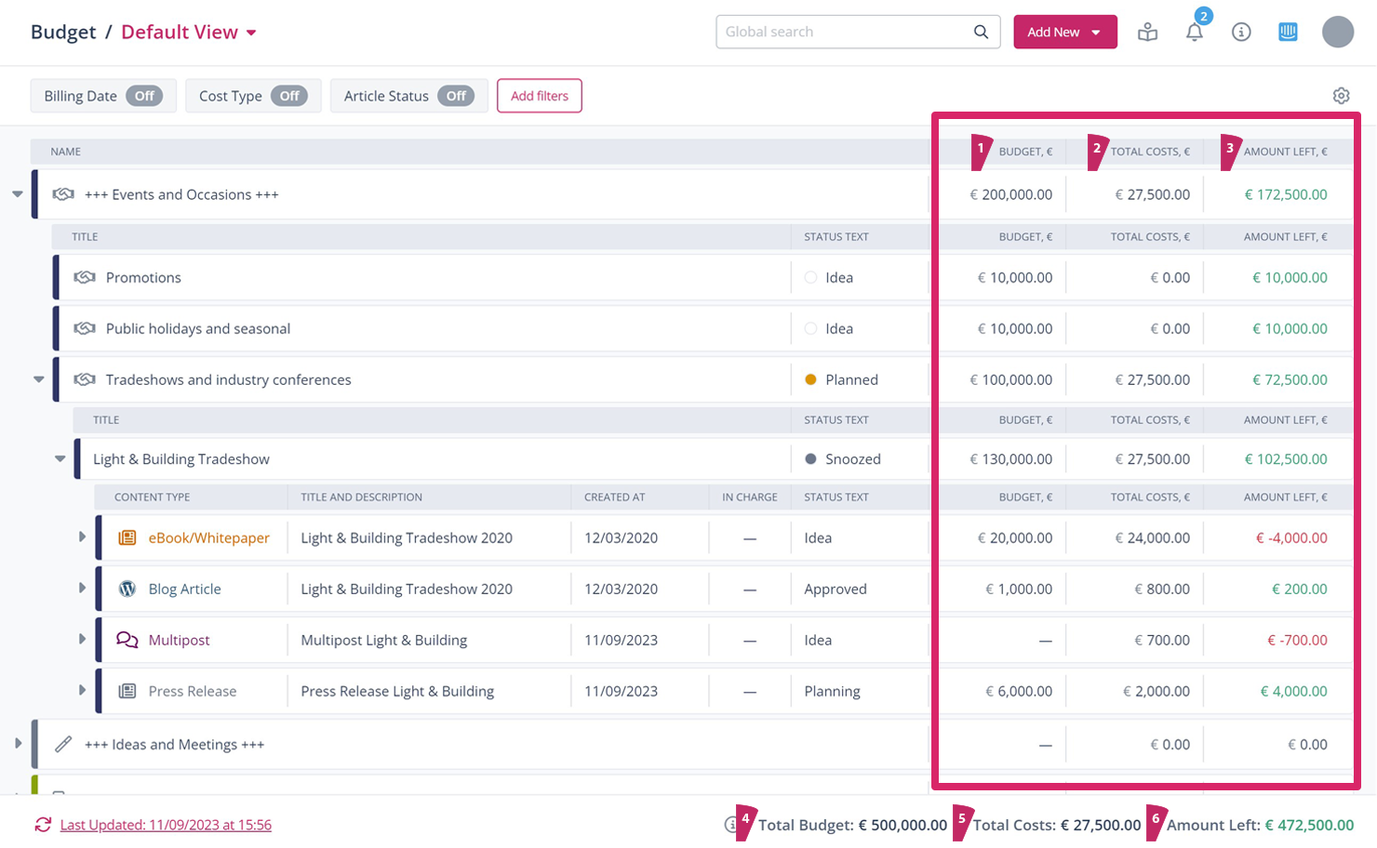Screen dimensions: 1377x848
Task: Click the Add filters button
Action: point(540,96)
